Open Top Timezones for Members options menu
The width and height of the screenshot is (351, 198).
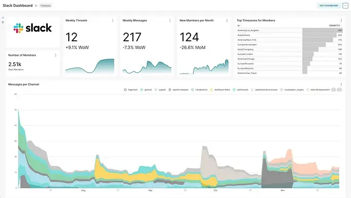341,20
